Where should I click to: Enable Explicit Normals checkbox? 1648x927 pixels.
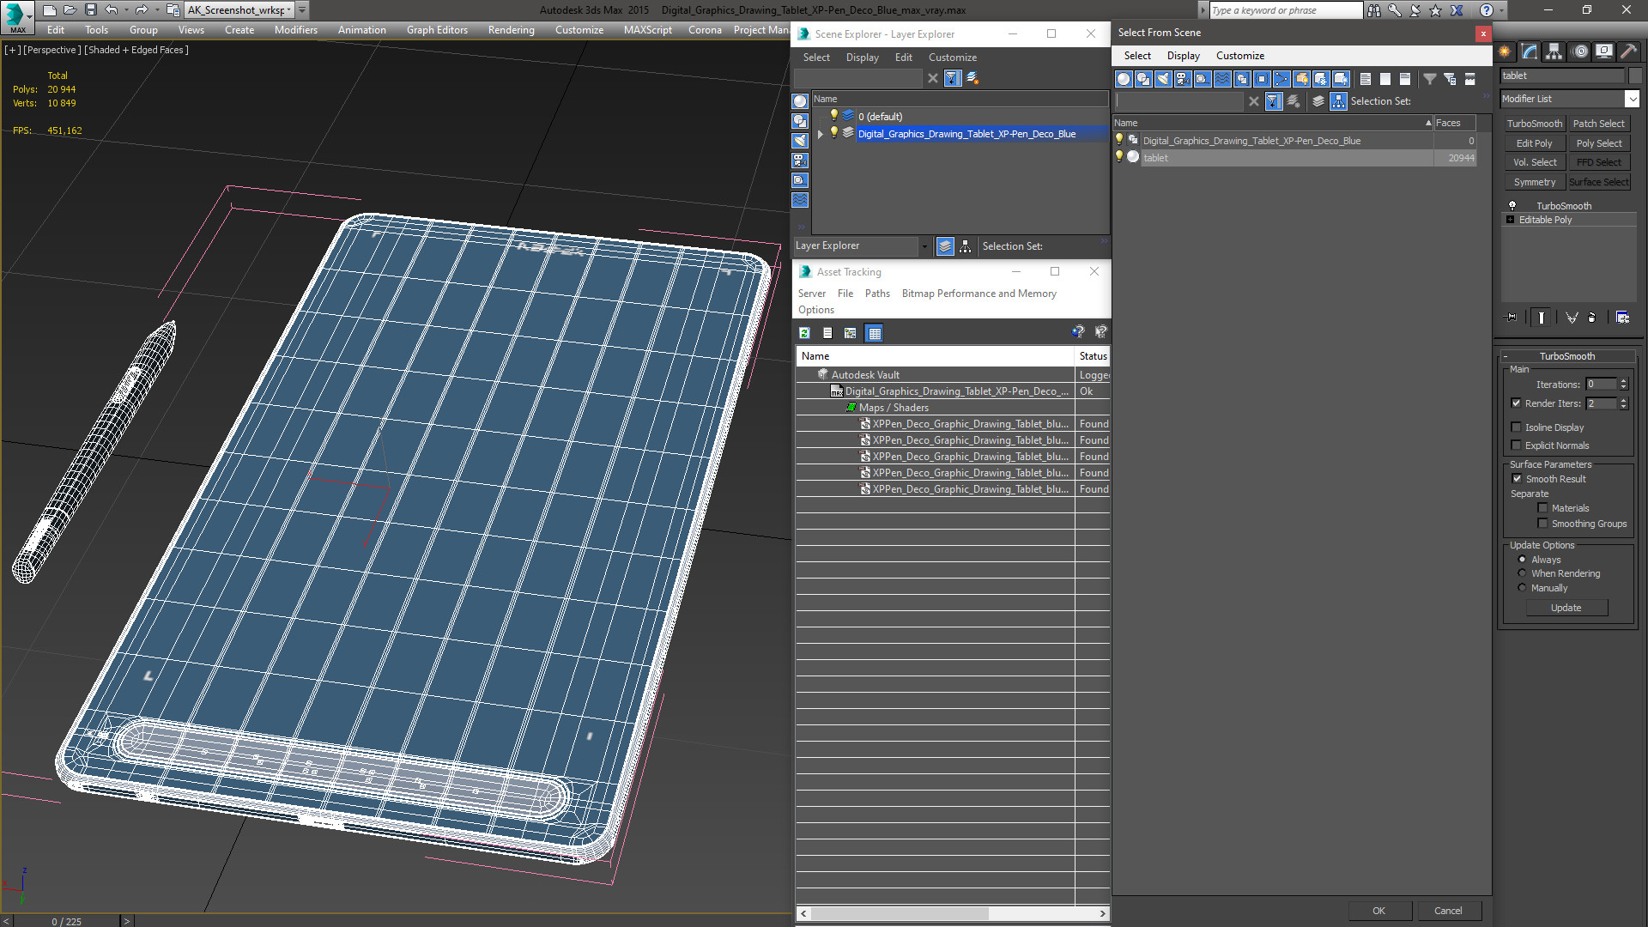pos(1516,445)
